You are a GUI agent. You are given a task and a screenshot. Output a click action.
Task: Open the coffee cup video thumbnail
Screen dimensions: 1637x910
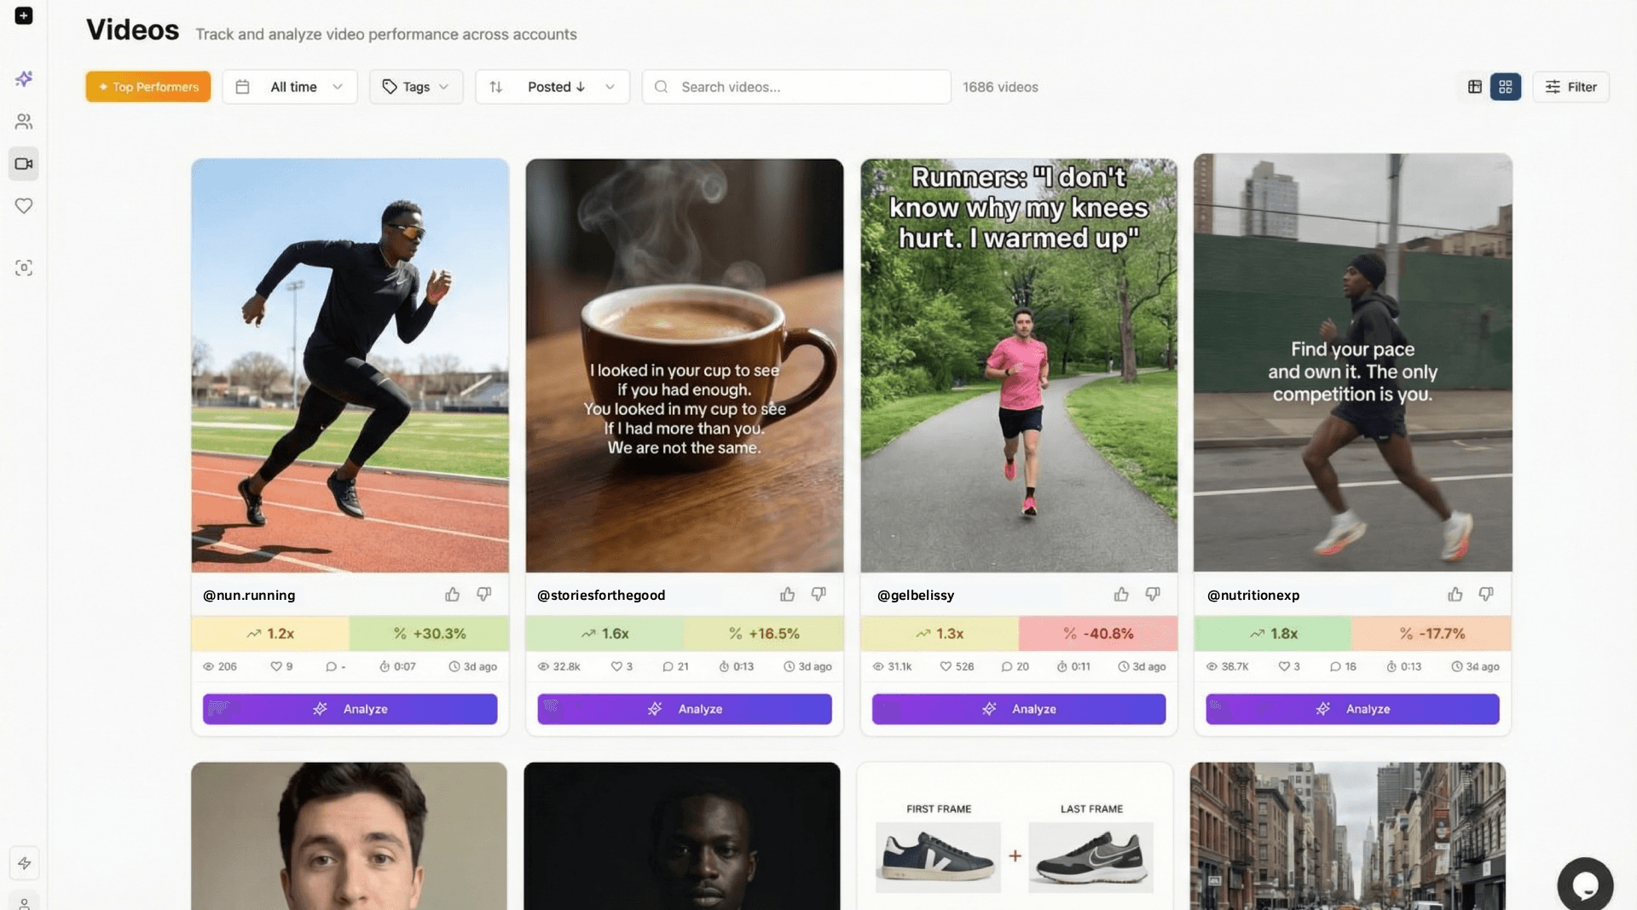pyautogui.click(x=685, y=365)
